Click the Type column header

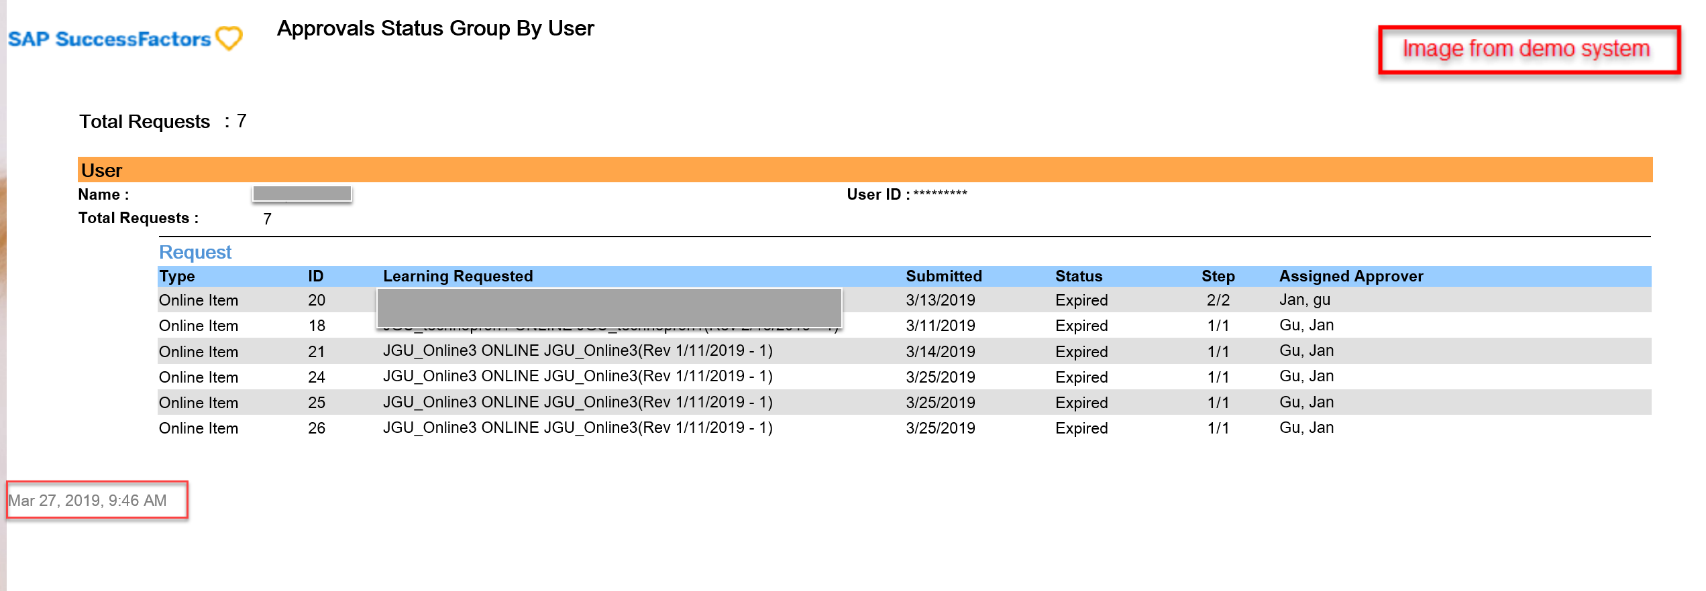tap(177, 276)
